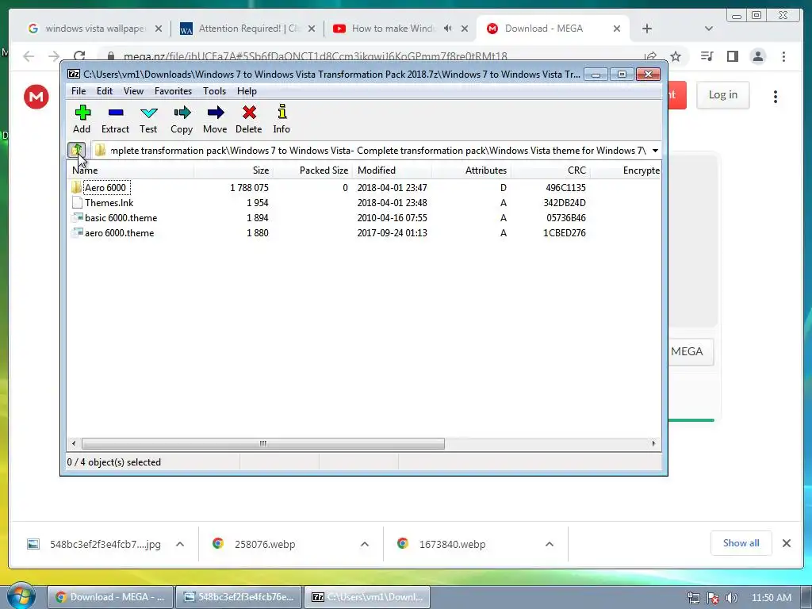Viewport: 812px width, 609px height.
Task: Expand the 7-Zip path history dropdown
Action: click(x=655, y=151)
